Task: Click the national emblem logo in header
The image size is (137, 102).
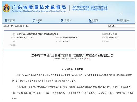Action: 7,8
